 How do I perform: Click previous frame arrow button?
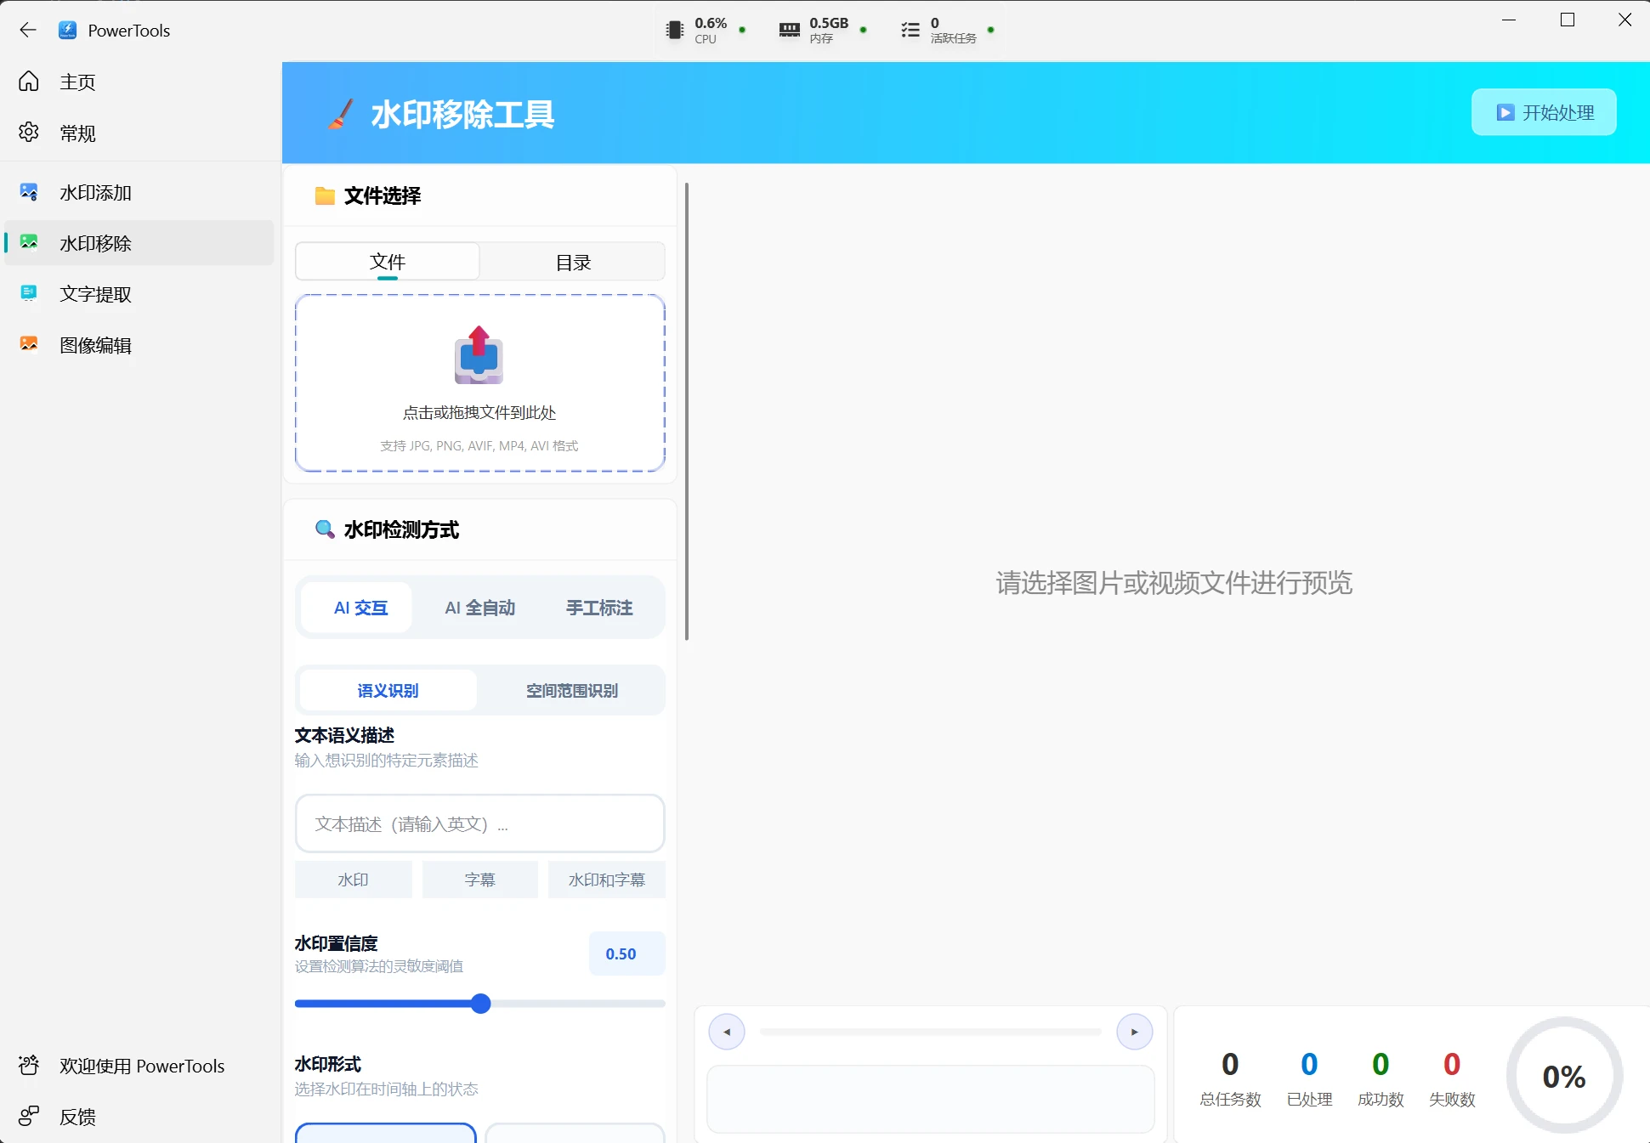pos(727,1032)
